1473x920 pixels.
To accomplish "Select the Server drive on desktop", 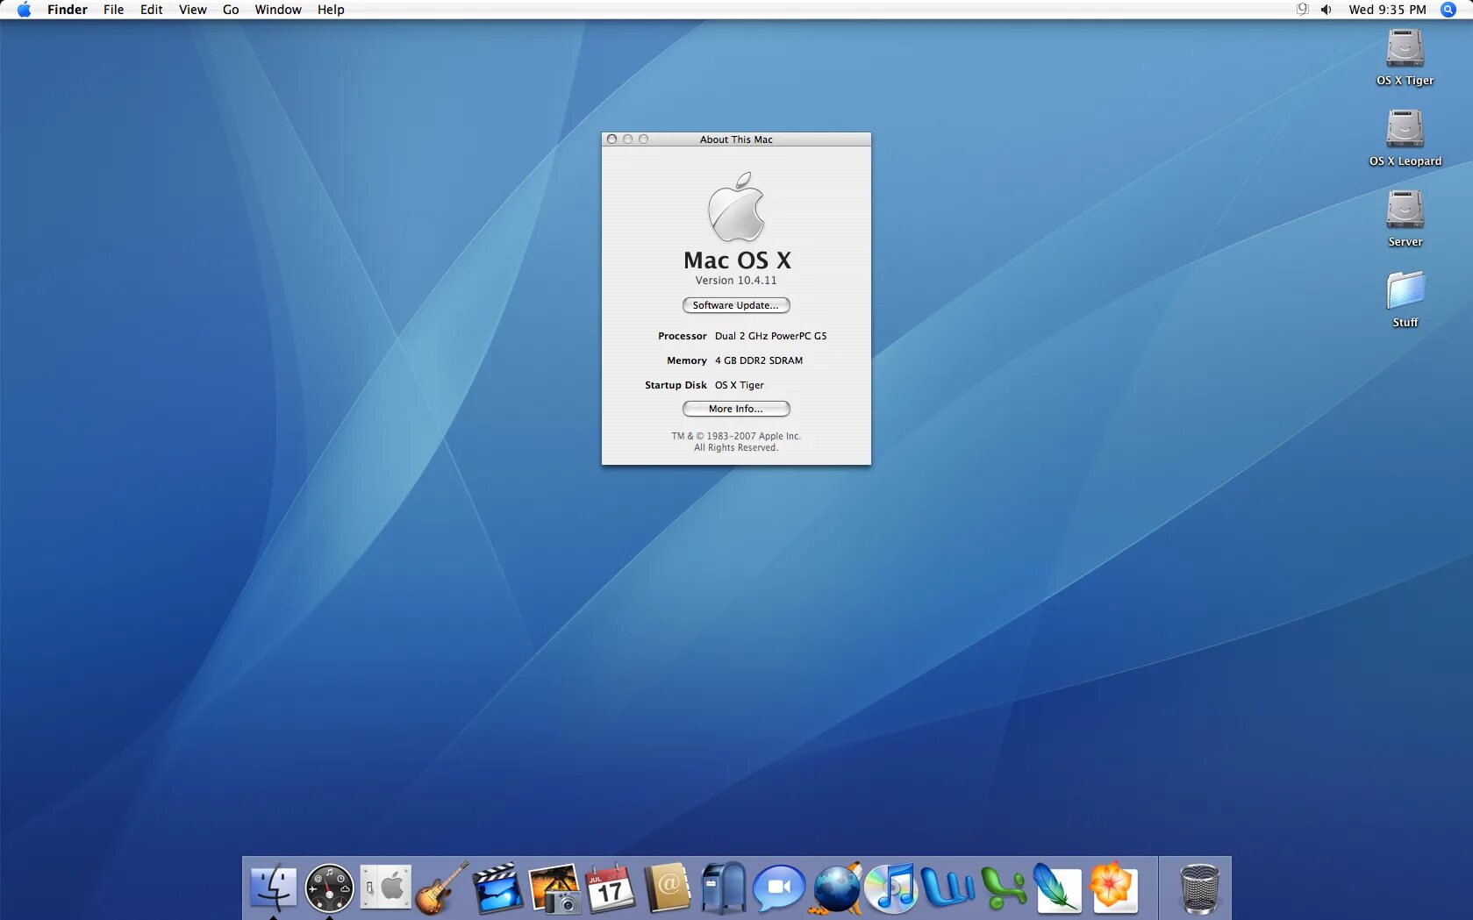I will click(x=1405, y=210).
